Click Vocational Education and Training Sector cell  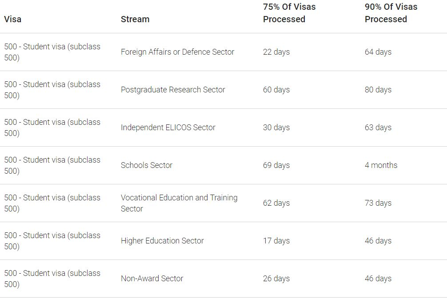pyautogui.click(x=179, y=203)
